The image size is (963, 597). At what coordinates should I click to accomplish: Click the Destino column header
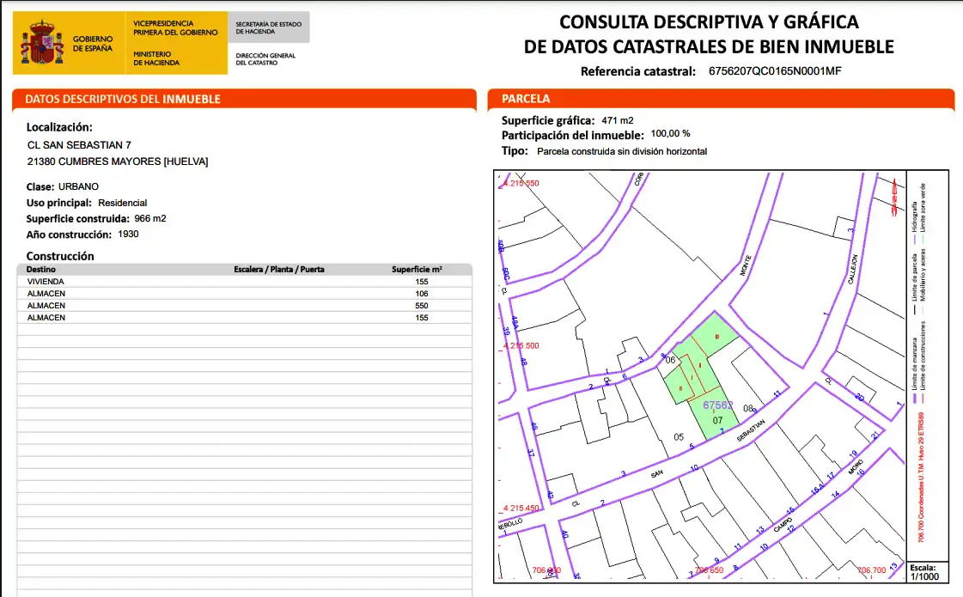[x=40, y=270]
